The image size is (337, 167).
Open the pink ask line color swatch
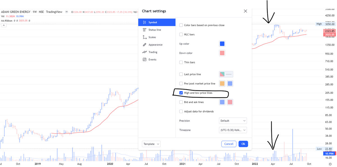click(230, 102)
